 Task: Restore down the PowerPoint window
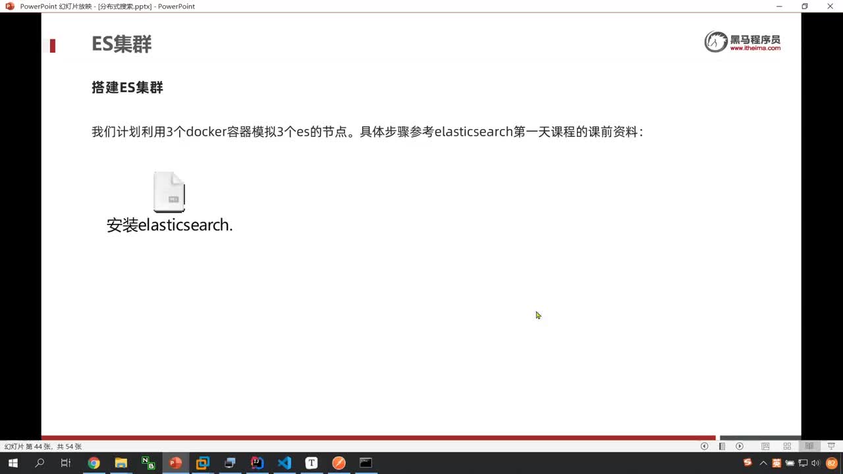(x=804, y=6)
